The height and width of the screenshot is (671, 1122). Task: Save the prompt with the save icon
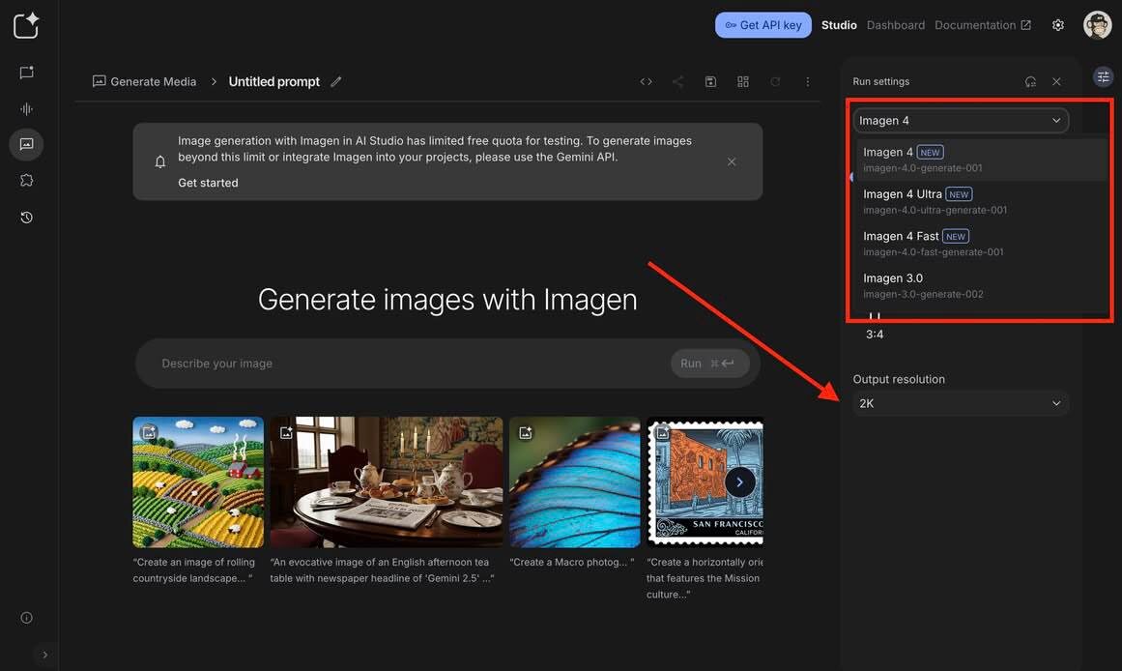point(710,81)
